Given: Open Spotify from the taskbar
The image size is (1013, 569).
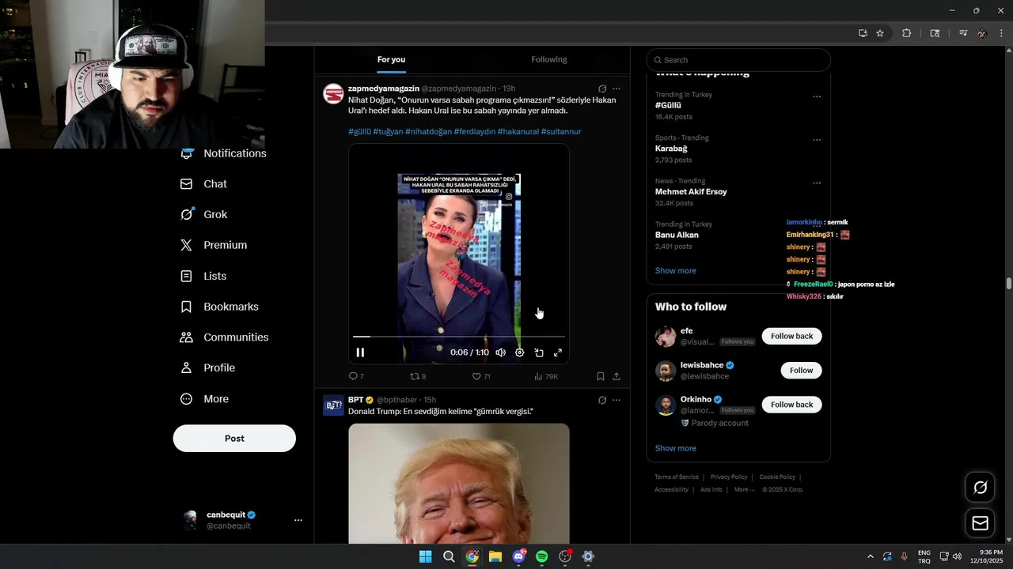Looking at the screenshot, I should pos(541,556).
